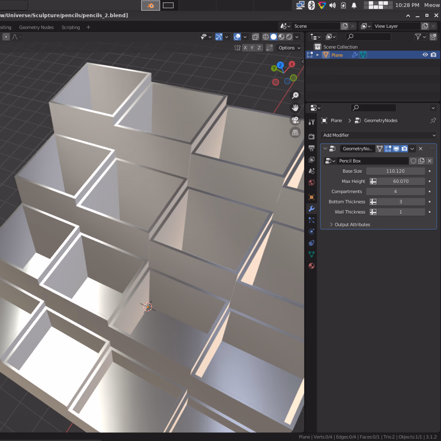Toggle camera view with the camera gizmo
This screenshot has height=441, width=441.
pyautogui.click(x=295, y=120)
